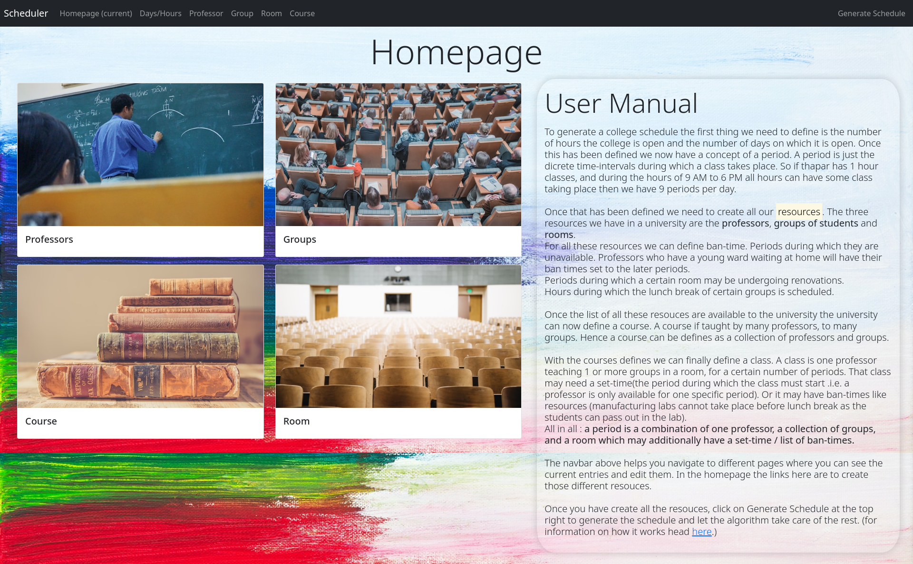The width and height of the screenshot is (913, 564).
Task: Select the Room card label
Action: coord(296,421)
